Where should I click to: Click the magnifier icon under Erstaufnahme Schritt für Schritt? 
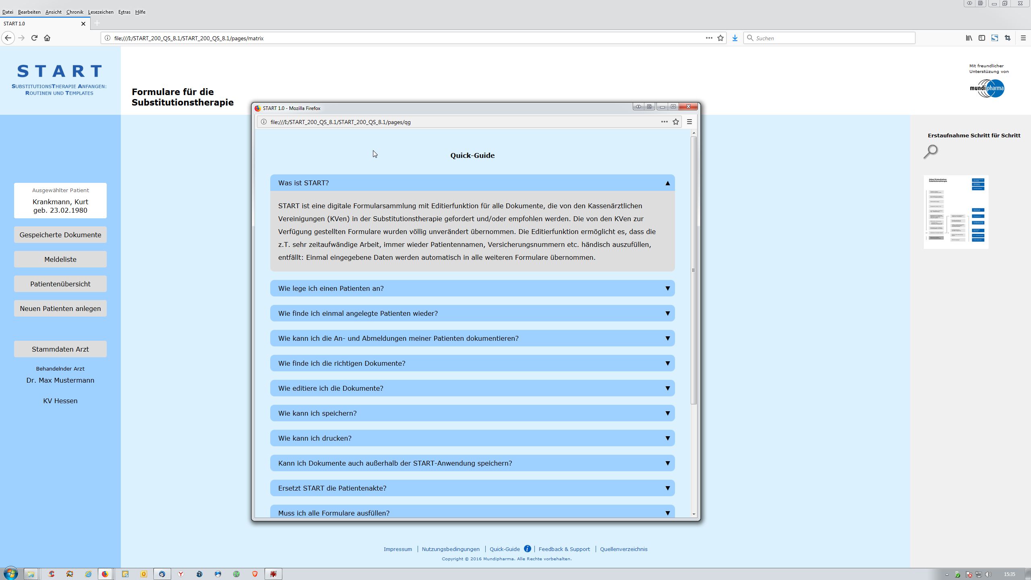click(x=930, y=152)
